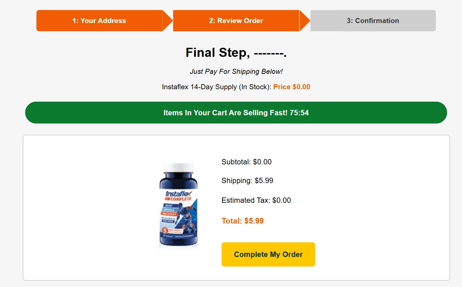Viewport: 462px width, 287px height.
Task: Select the '1: Your Address' step
Action: [99, 20]
